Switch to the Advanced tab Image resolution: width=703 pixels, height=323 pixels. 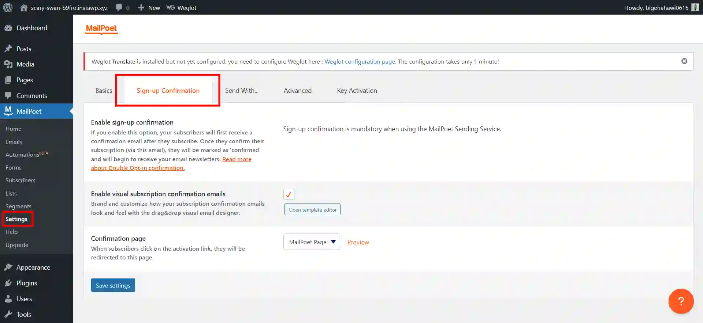click(x=298, y=91)
